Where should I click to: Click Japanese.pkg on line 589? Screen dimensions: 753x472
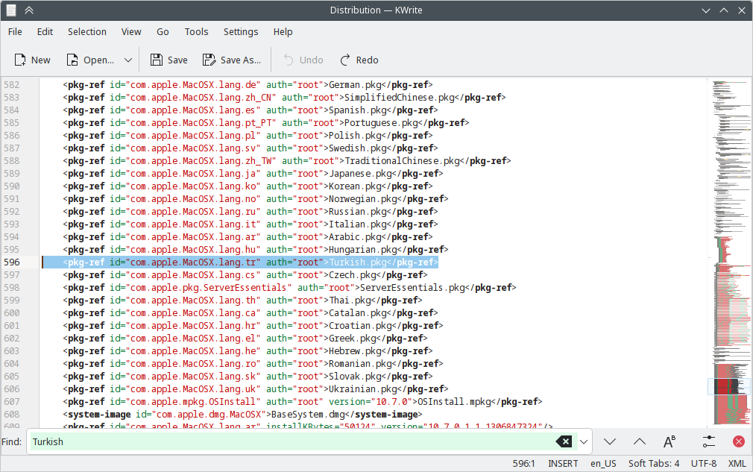(x=361, y=174)
